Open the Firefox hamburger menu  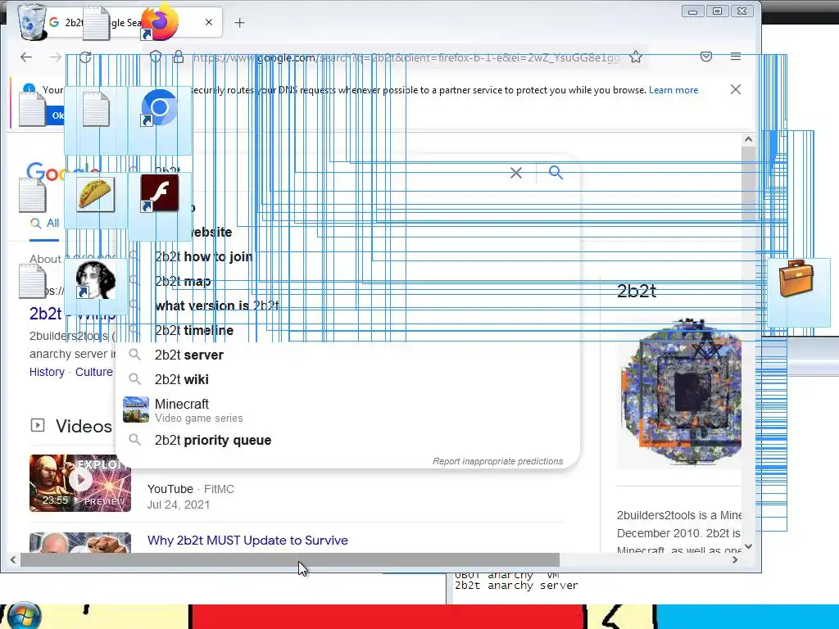[x=736, y=57]
